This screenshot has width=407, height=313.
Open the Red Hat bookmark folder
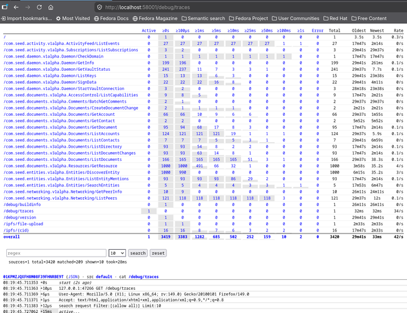click(x=342, y=19)
